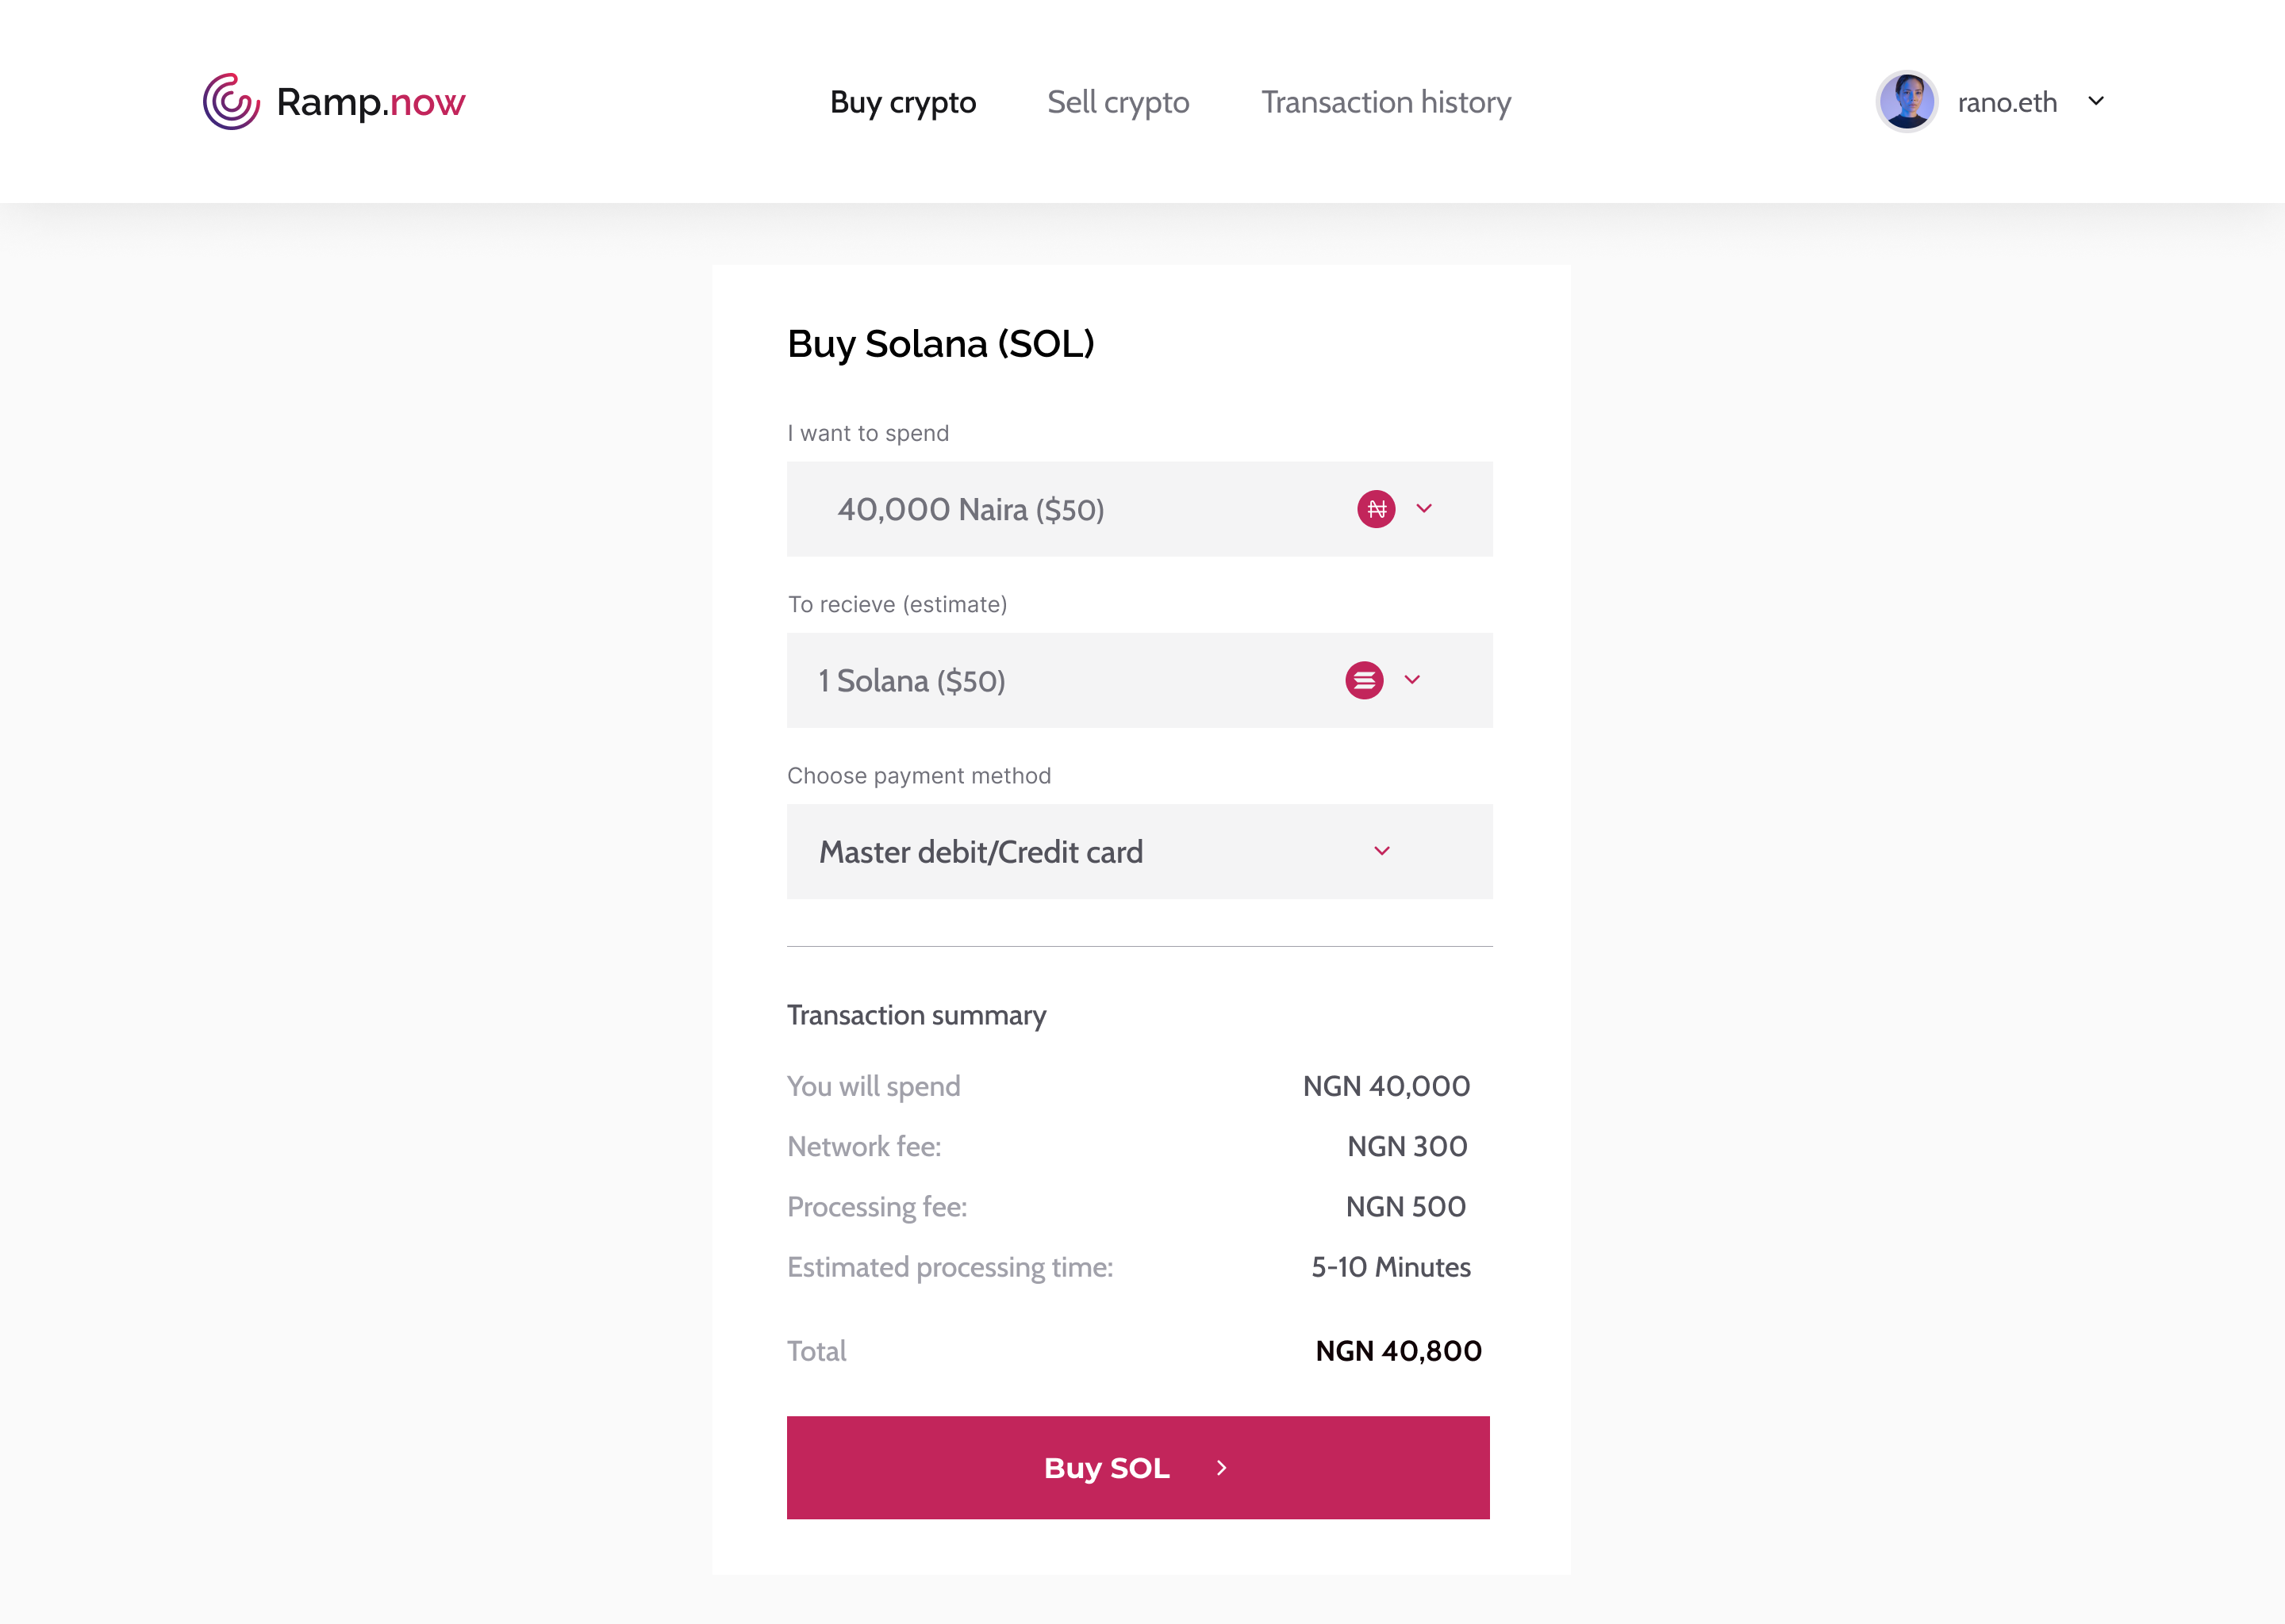This screenshot has height=1624, width=2285.
Task: Select the Master debit/Credit card field
Action: tap(1050, 852)
